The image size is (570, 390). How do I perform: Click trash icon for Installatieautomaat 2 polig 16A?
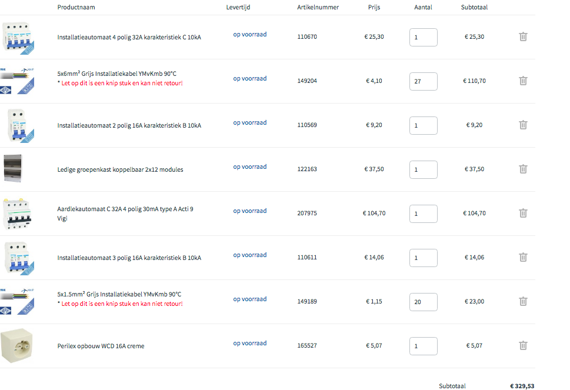tap(523, 125)
